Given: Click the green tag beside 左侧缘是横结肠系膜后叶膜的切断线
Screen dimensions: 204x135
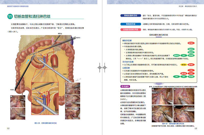Looking at the screenshot, I should (191, 52).
